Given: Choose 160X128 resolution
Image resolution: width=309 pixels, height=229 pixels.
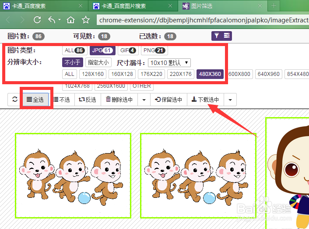Looking at the screenshot, I should click(x=122, y=74).
